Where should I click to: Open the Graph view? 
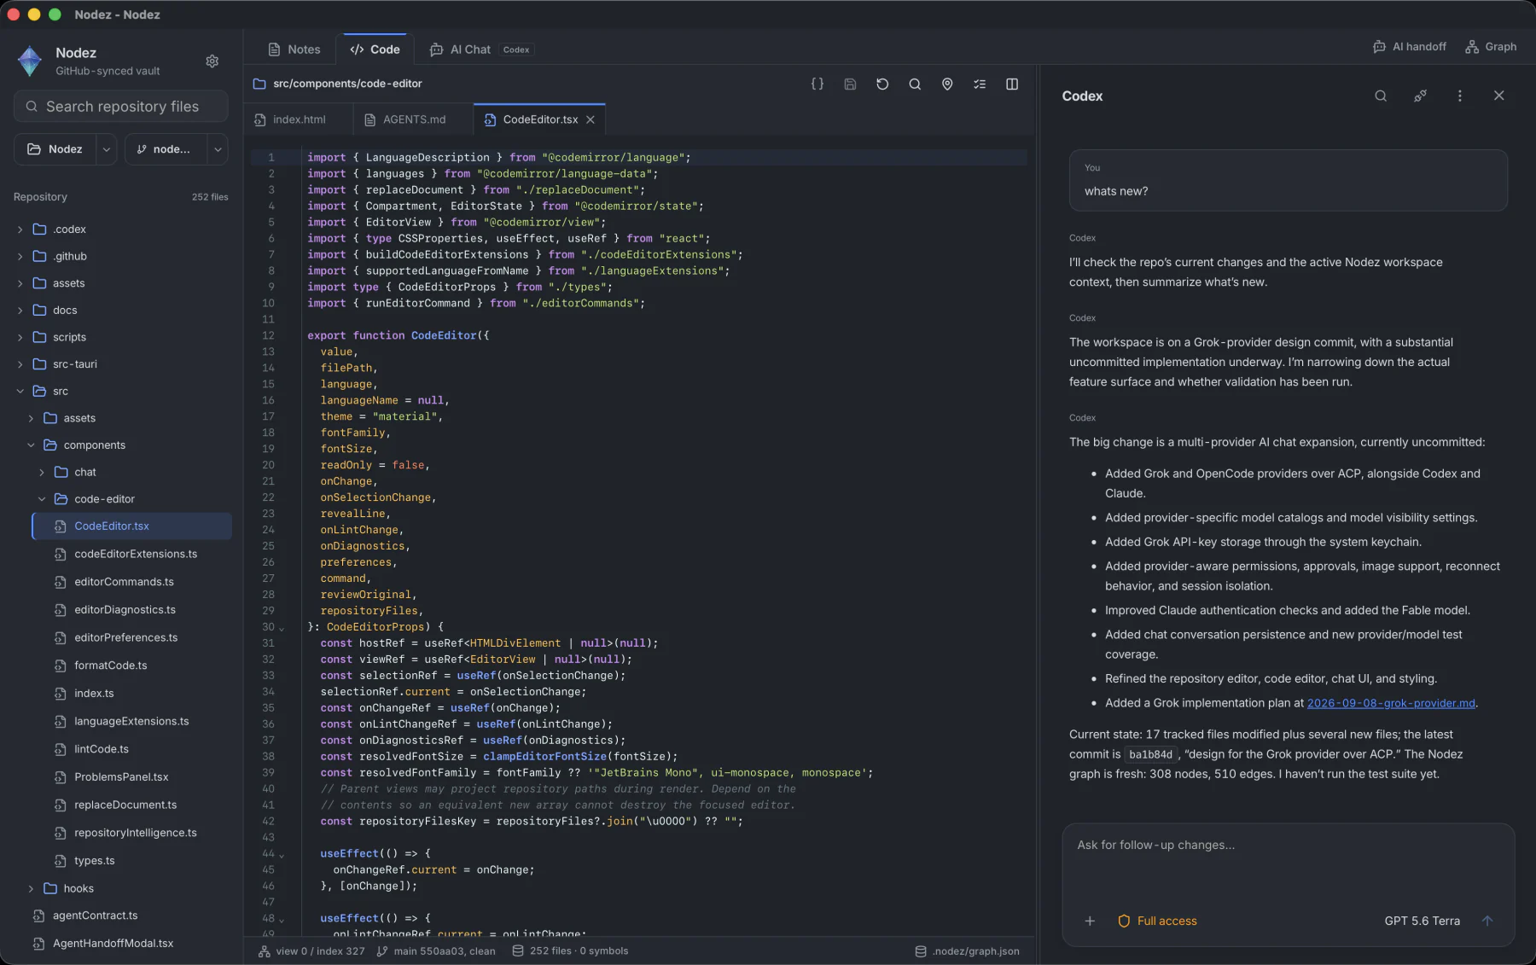coord(1491,47)
